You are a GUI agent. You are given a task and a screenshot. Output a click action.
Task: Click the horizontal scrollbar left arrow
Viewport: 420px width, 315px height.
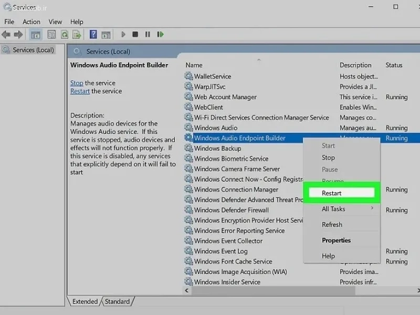click(x=187, y=290)
